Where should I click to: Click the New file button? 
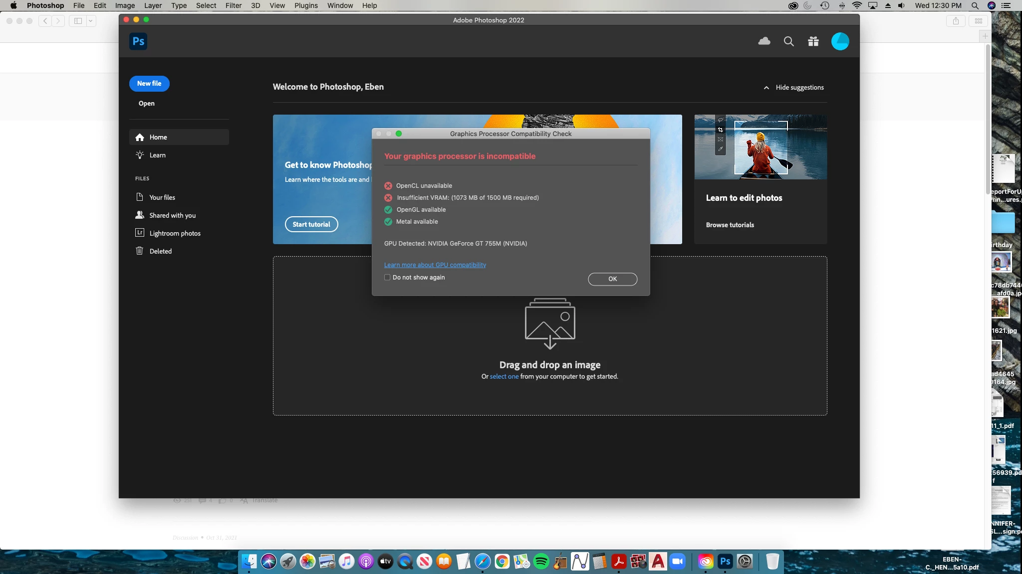149,84
